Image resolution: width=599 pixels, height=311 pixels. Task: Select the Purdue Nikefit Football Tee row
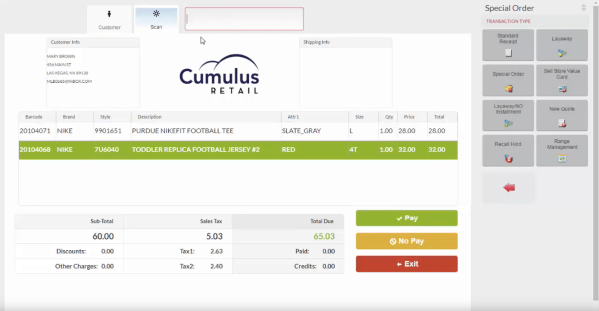(238, 131)
